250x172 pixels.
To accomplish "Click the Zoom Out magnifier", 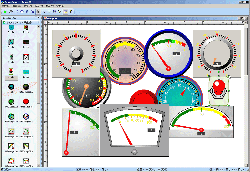I will pos(33,12).
